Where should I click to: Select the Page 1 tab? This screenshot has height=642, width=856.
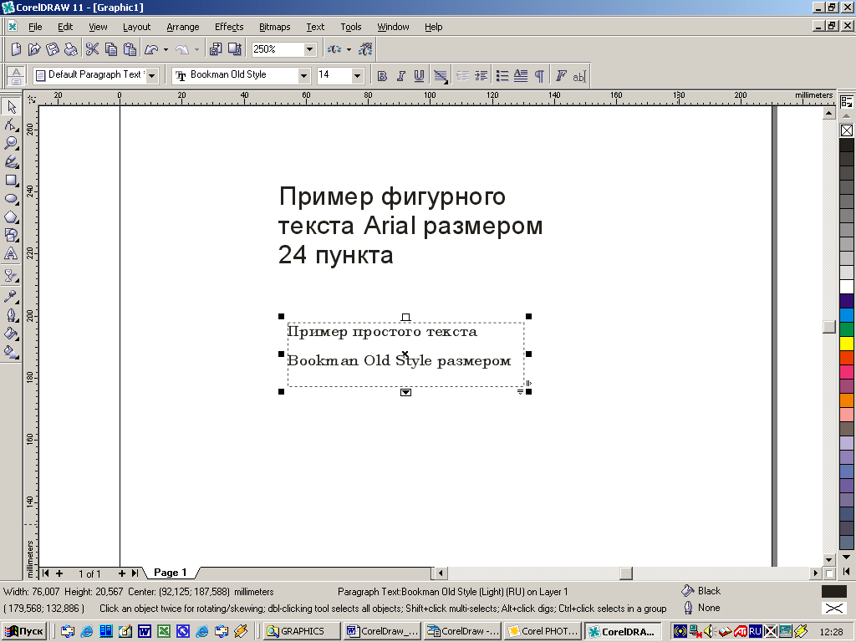171,572
